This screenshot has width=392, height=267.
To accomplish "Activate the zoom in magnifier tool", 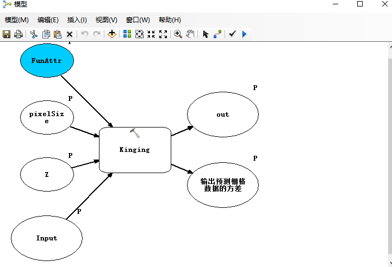I will 178,34.
